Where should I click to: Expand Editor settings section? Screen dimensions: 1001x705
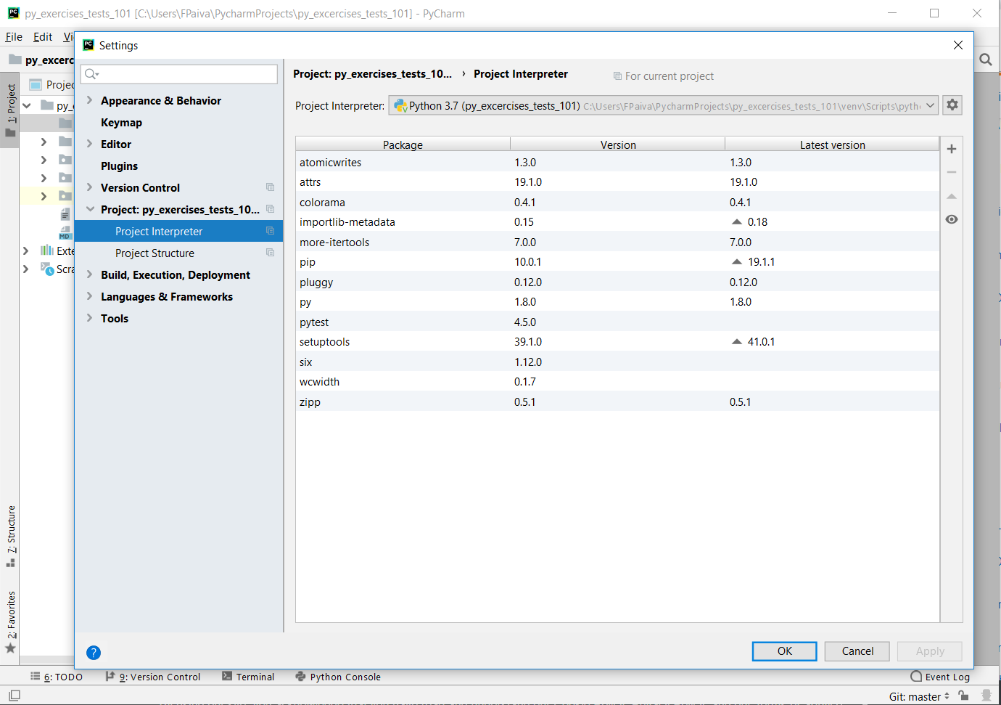point(90,144)
